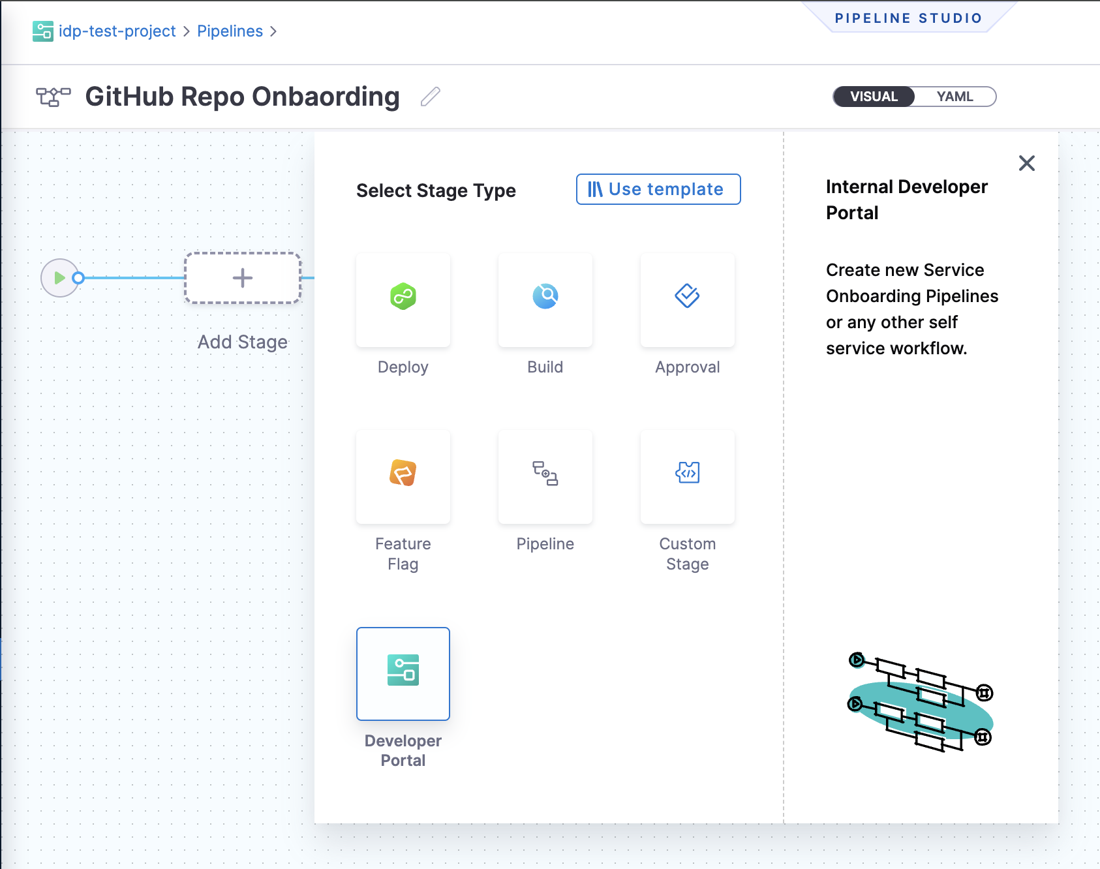Viewport: 1100px width, 869px height.
Task: Edit pipeline name with pencil icon
Action: coord(430,97)
